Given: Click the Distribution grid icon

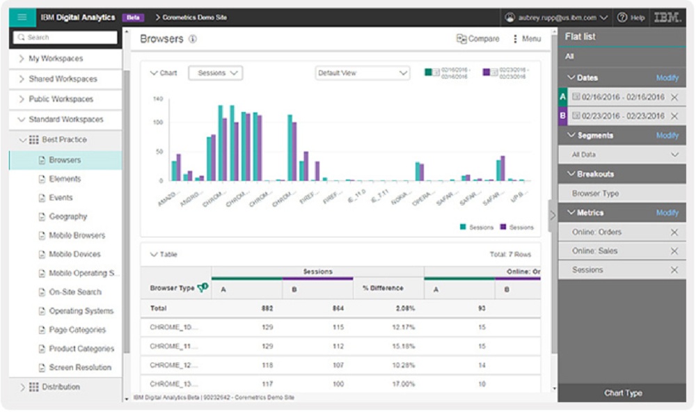Looking at the screenshot, I should tap(33, 387).
